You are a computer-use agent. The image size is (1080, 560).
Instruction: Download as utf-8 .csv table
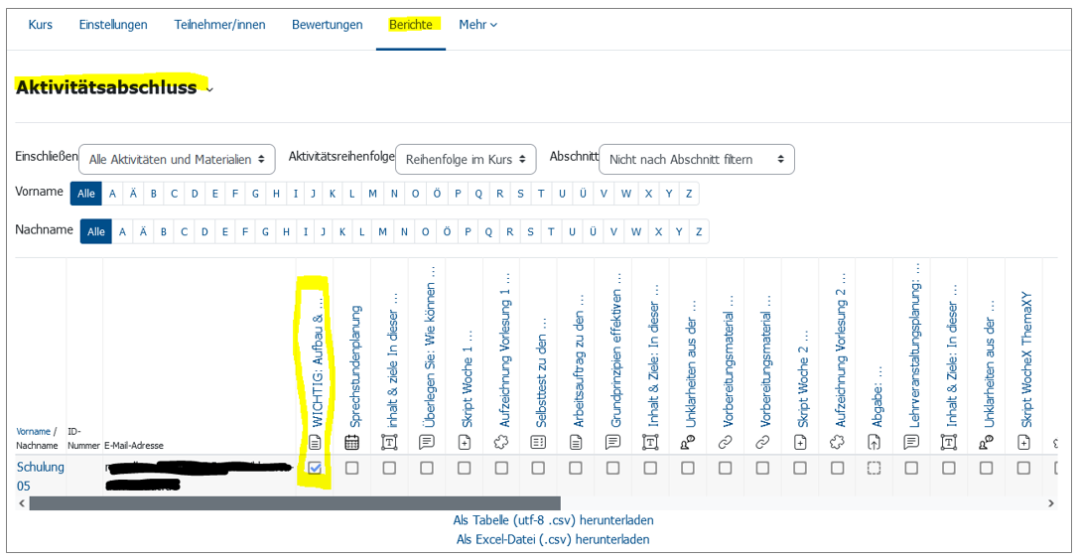coord(553,520)
